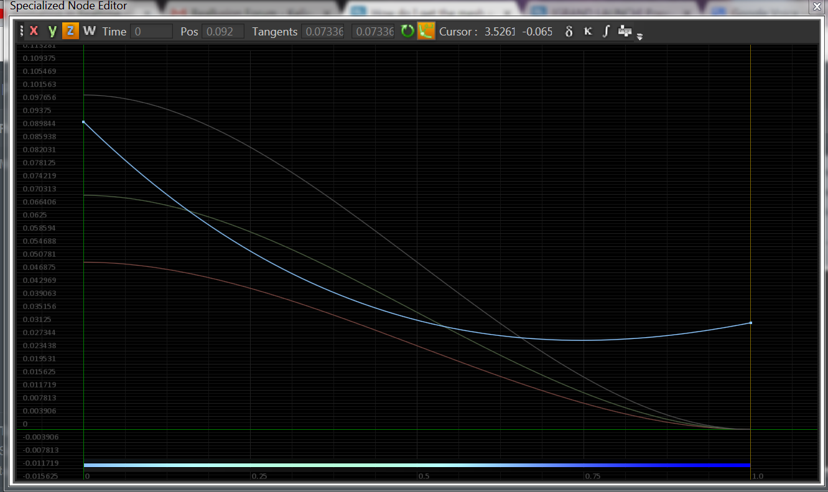Click the integral symbol icon
Viewport: 828px width, 492px height.
point(606,31)
